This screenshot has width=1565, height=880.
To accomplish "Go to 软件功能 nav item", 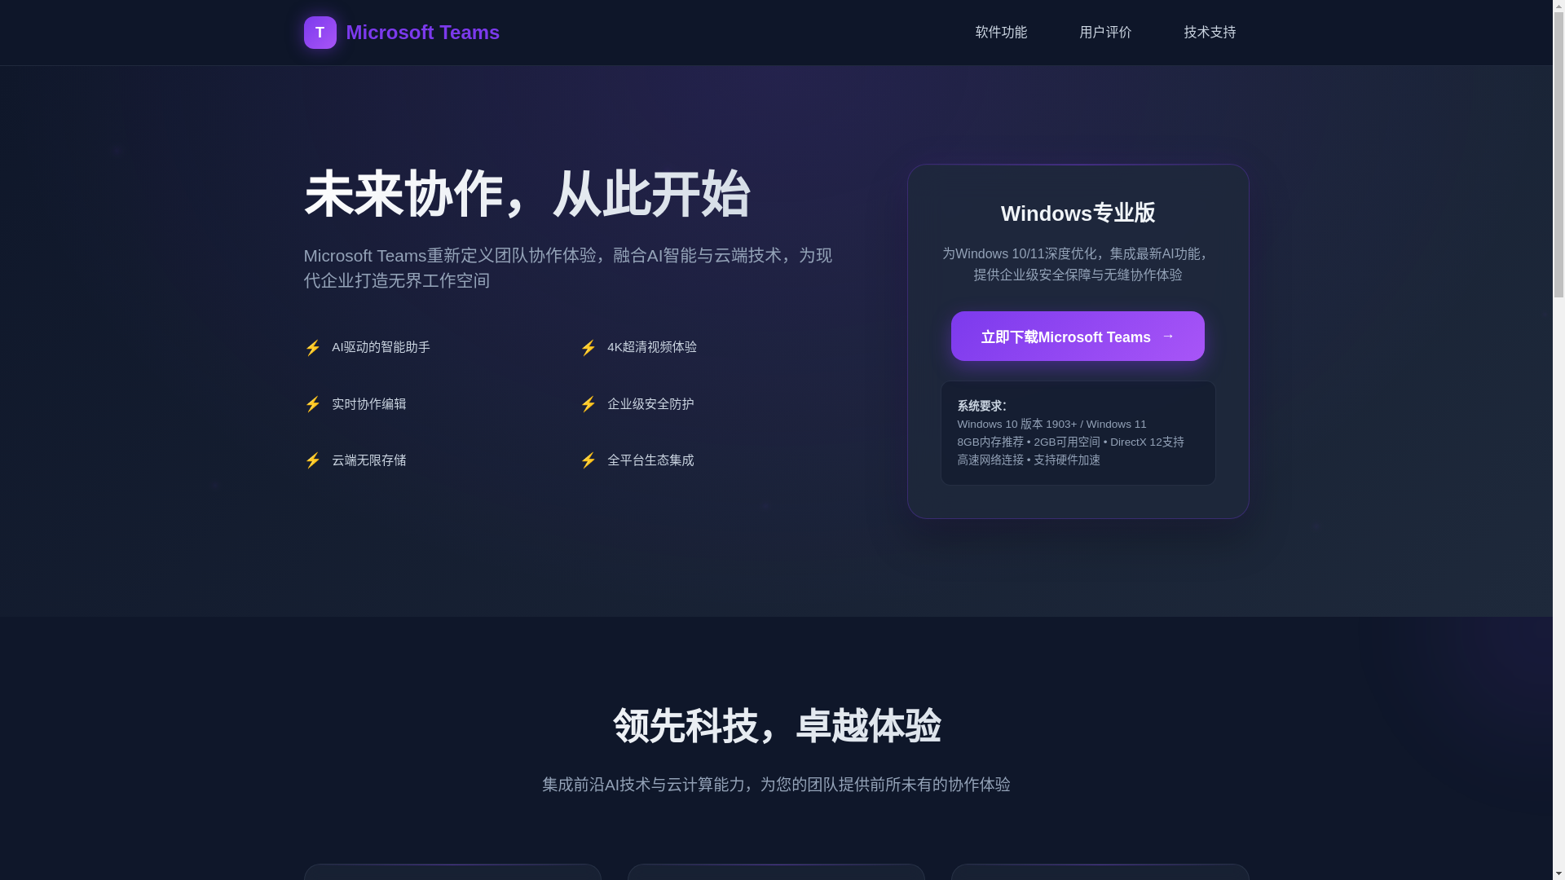I will click(x=1001, y=33).
